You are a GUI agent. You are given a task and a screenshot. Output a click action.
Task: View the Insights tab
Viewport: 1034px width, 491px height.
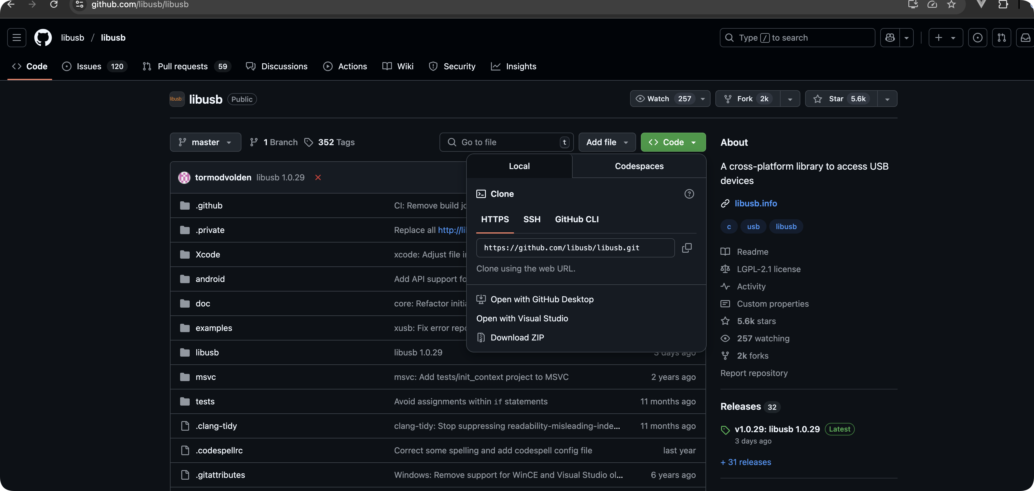coord(513,67)
